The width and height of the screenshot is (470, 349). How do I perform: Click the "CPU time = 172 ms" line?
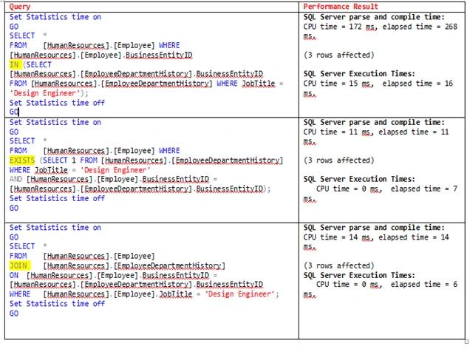click(x=380, y=27)
